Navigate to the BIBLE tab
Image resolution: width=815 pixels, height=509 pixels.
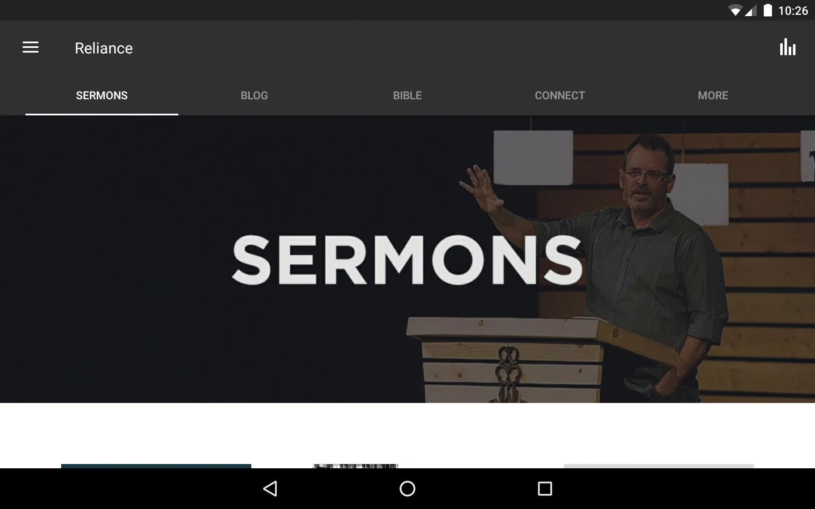(x=407, y=95)
